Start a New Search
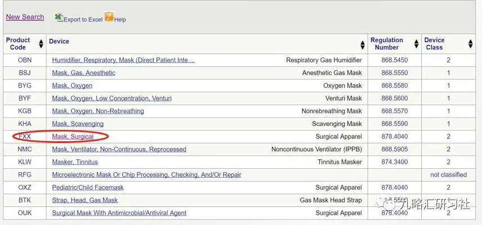The image size is (482, 225). tap(25, 17)
